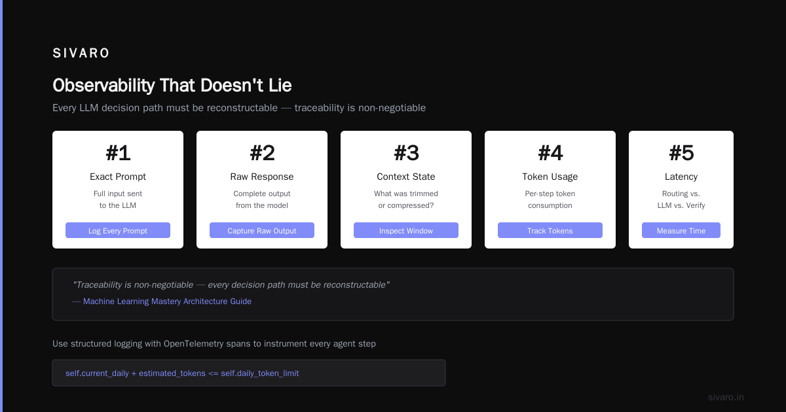
Task: Select the #5 number in Latency card
Action: (x=681, y=153)
